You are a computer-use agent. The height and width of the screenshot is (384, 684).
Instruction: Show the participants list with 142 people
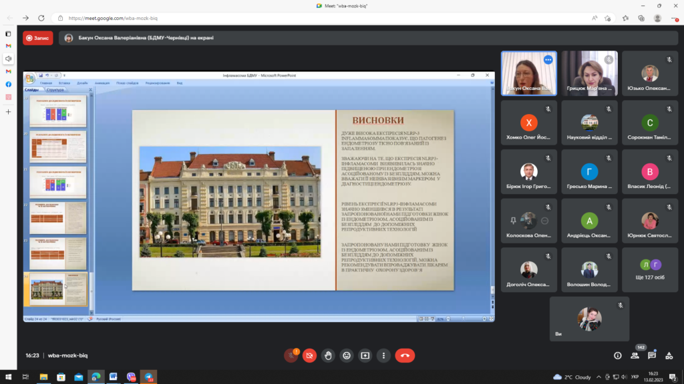(x=635, y=355)
